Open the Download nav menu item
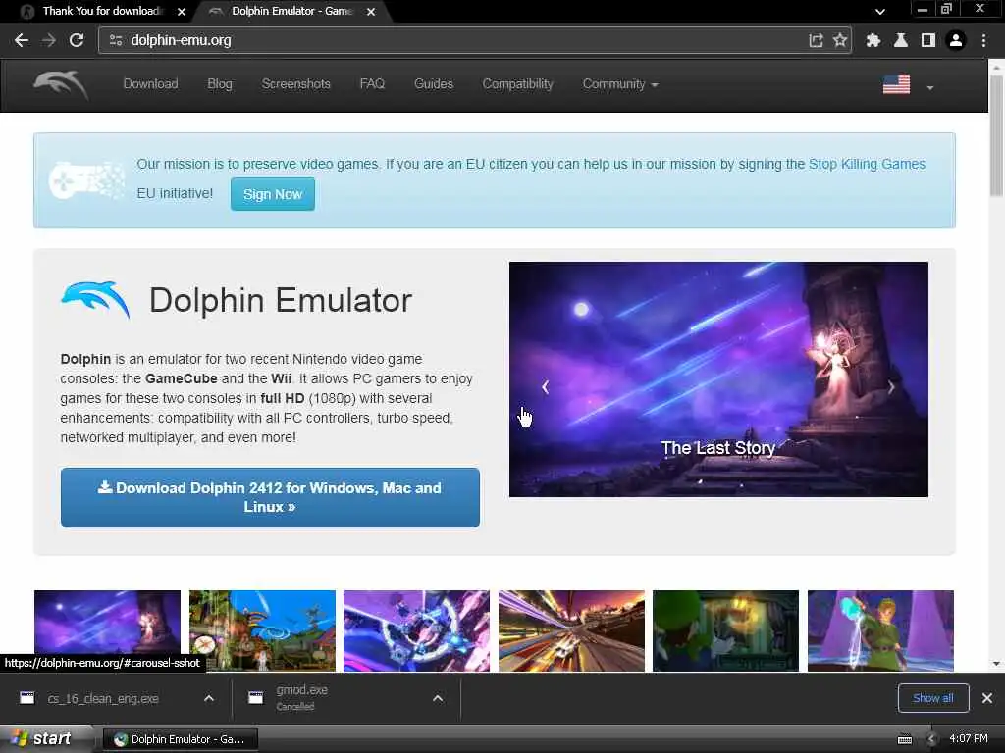The image size is (1005, 753). click(x=150, y=84)
